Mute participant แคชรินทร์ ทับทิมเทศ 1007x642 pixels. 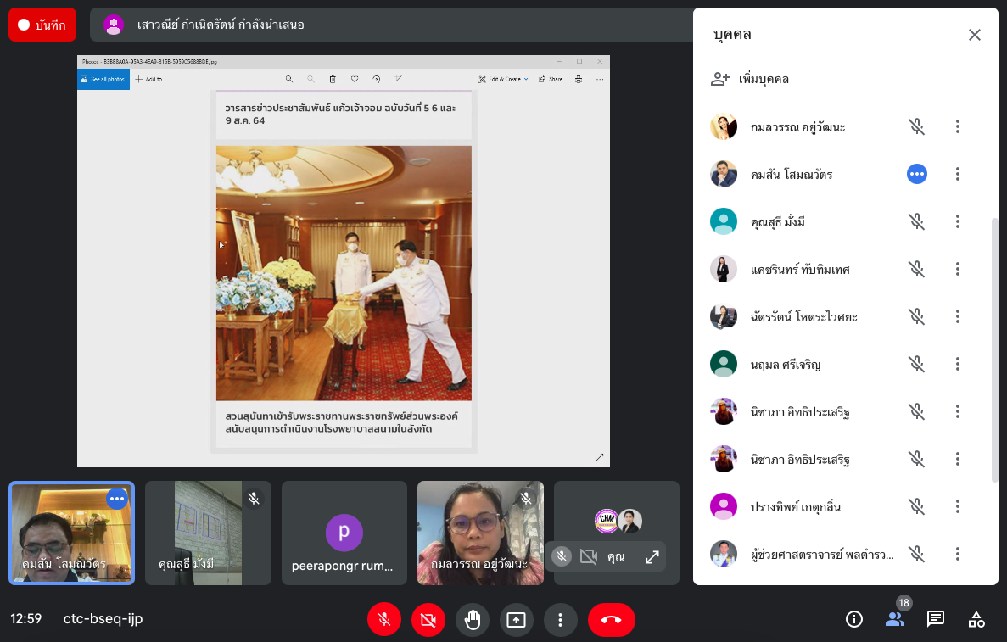[x=916, y=269]
